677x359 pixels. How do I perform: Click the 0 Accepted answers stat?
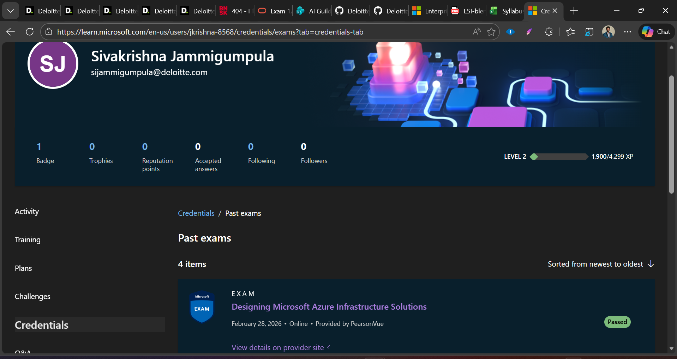pyautogui.click(x=208, y=157)
